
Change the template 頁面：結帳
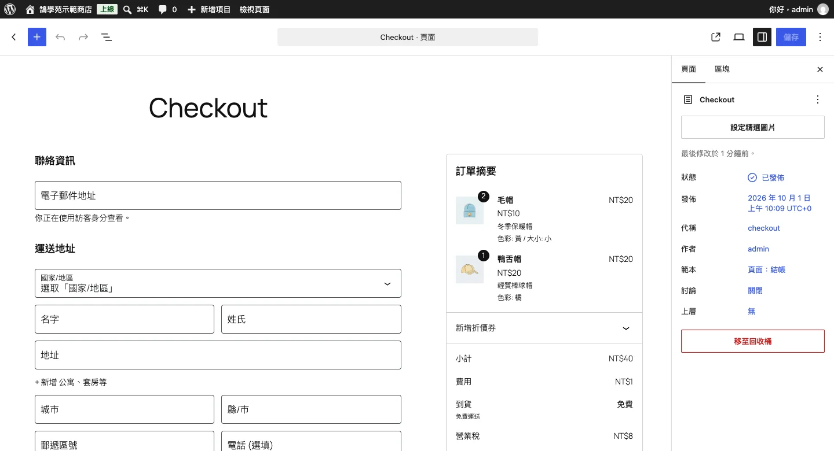tap(767, 269)
